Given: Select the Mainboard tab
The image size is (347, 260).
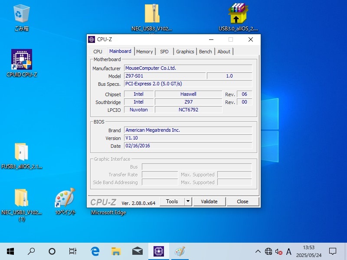Looking at the screenshot, I should [x=120, y=51].
